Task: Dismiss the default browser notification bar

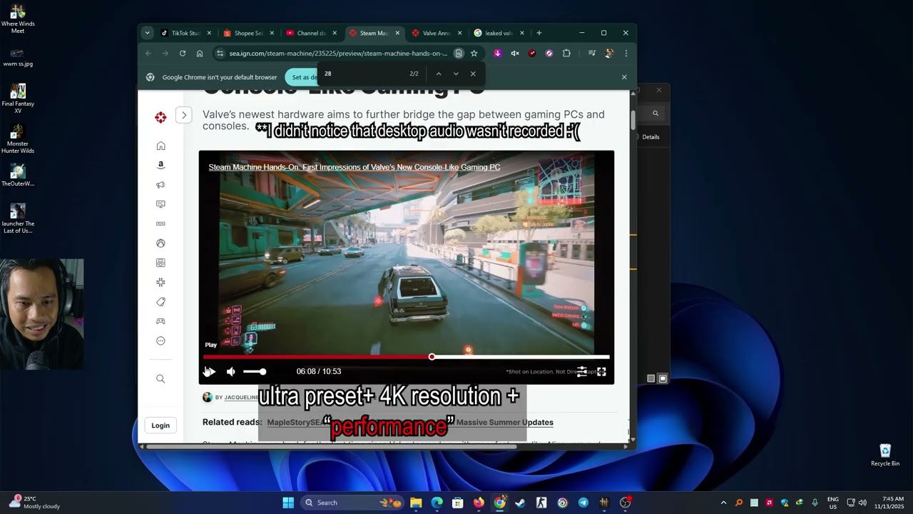Action: pos(624,77)
